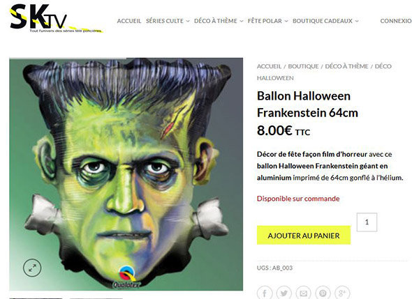412x299 pixels.
Task: Expand the Fête Polar dropdown menu
Action: tap(267, 21)
